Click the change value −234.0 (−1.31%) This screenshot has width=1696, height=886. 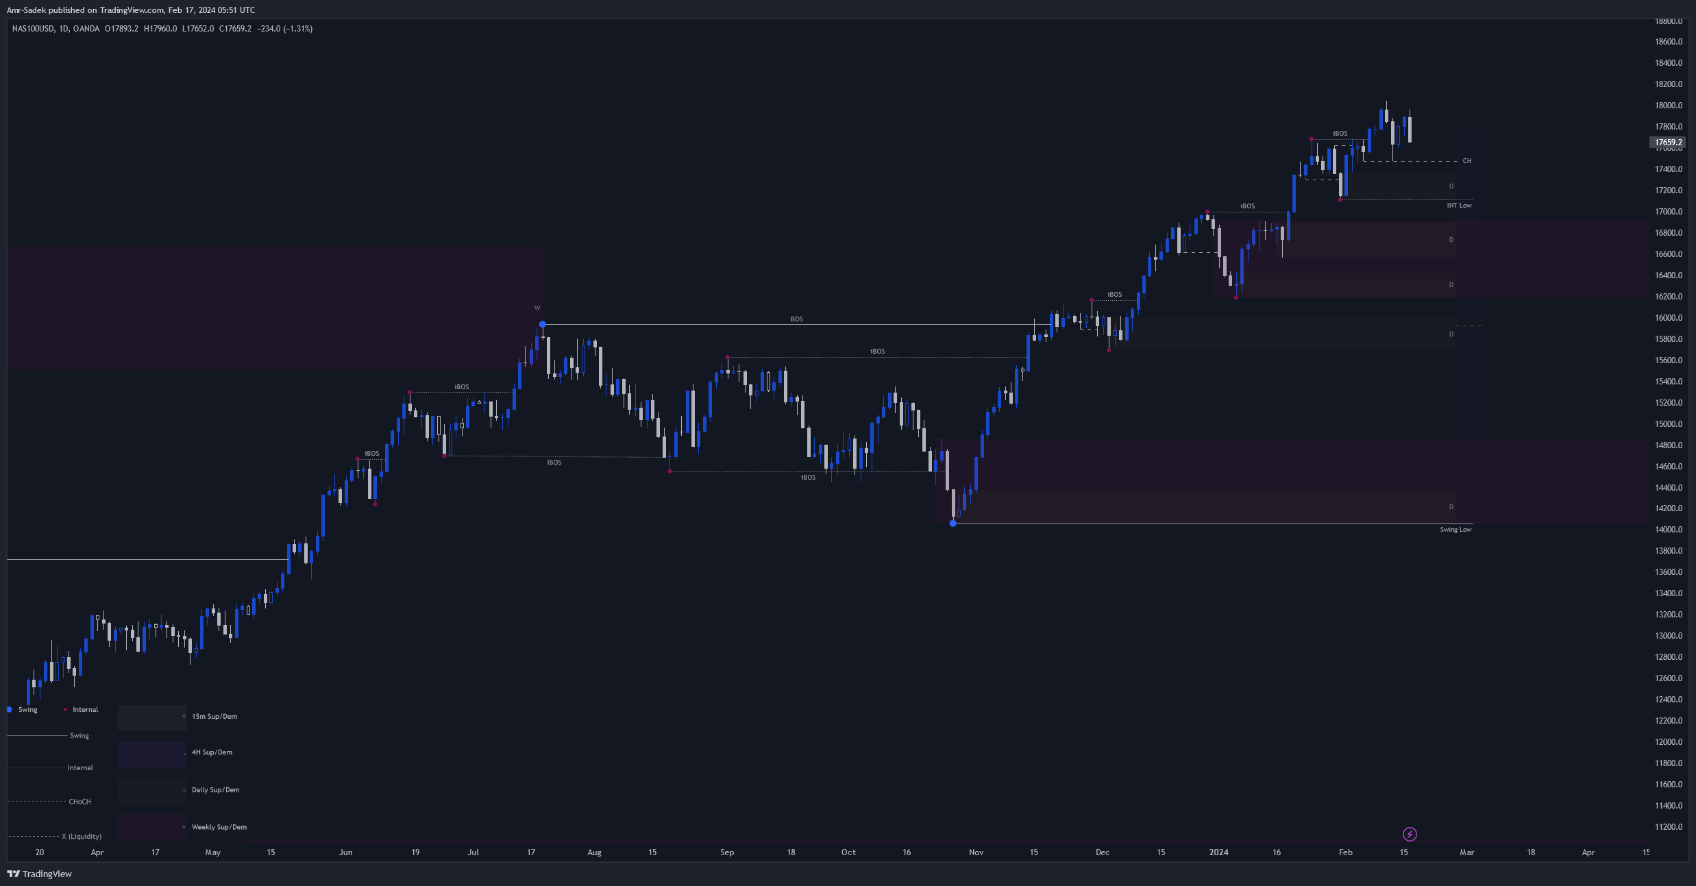point(285,29)
